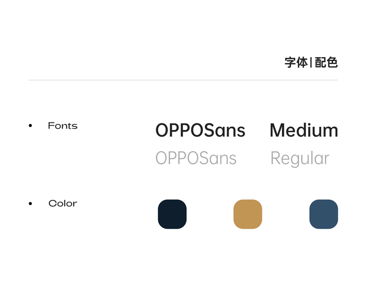Click the horizontal divider line below heading
Screen dimensions: 366x295
coord(183,80)
